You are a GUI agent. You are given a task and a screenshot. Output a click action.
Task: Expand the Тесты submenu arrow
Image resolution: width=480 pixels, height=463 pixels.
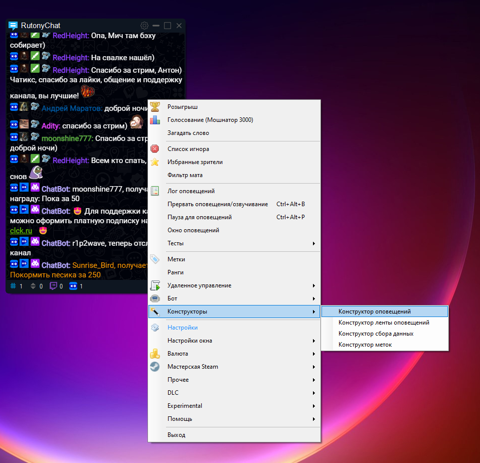(314, 243)
